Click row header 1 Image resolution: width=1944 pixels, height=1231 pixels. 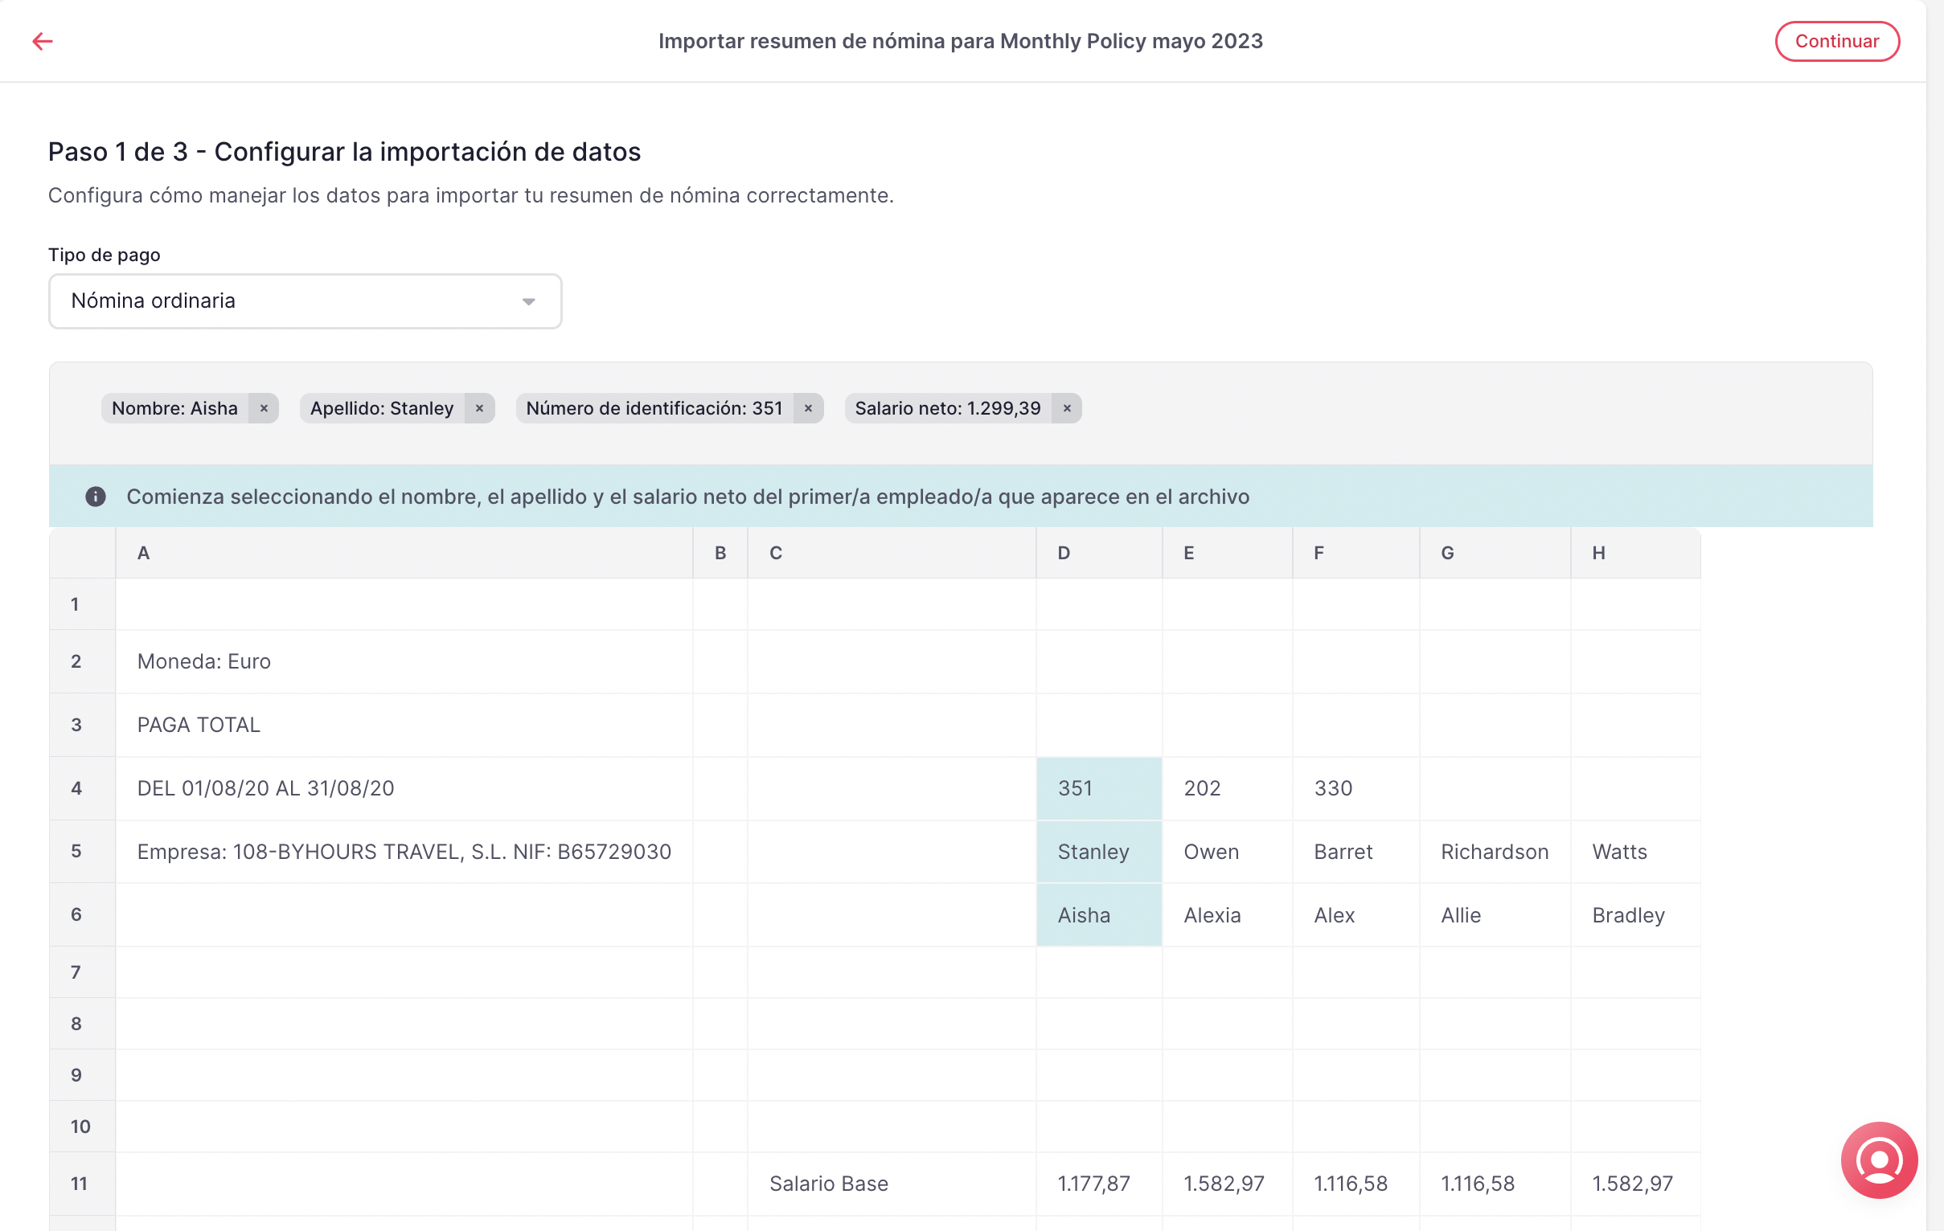[x=82, y=604]
